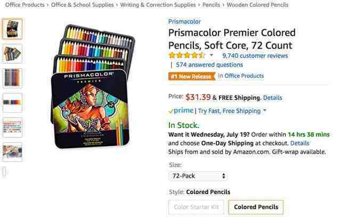341x217 pixels.
Task: View 574 answered questions
Action: pyautogui.click(x=209, y=65)
